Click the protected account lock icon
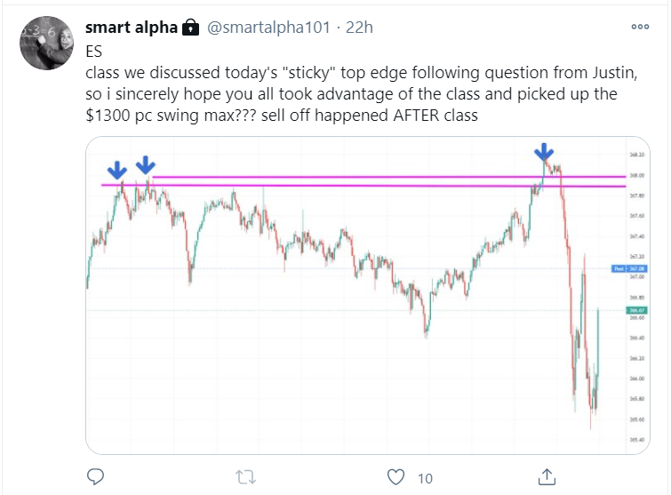Viewport: 671px width, 495px height. [190, 28]
